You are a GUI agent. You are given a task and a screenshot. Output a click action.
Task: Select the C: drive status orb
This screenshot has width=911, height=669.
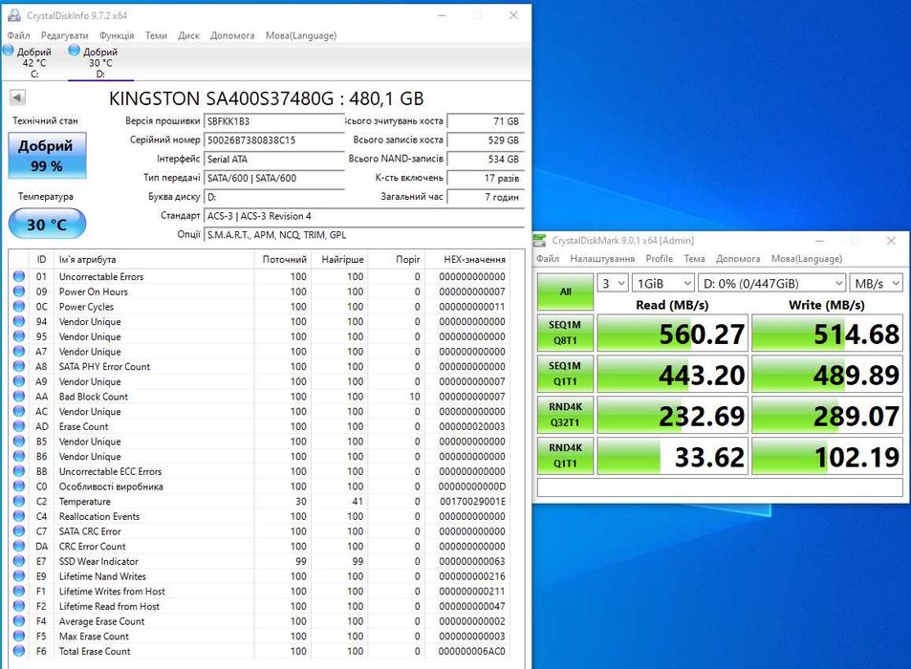click(9, 51)
